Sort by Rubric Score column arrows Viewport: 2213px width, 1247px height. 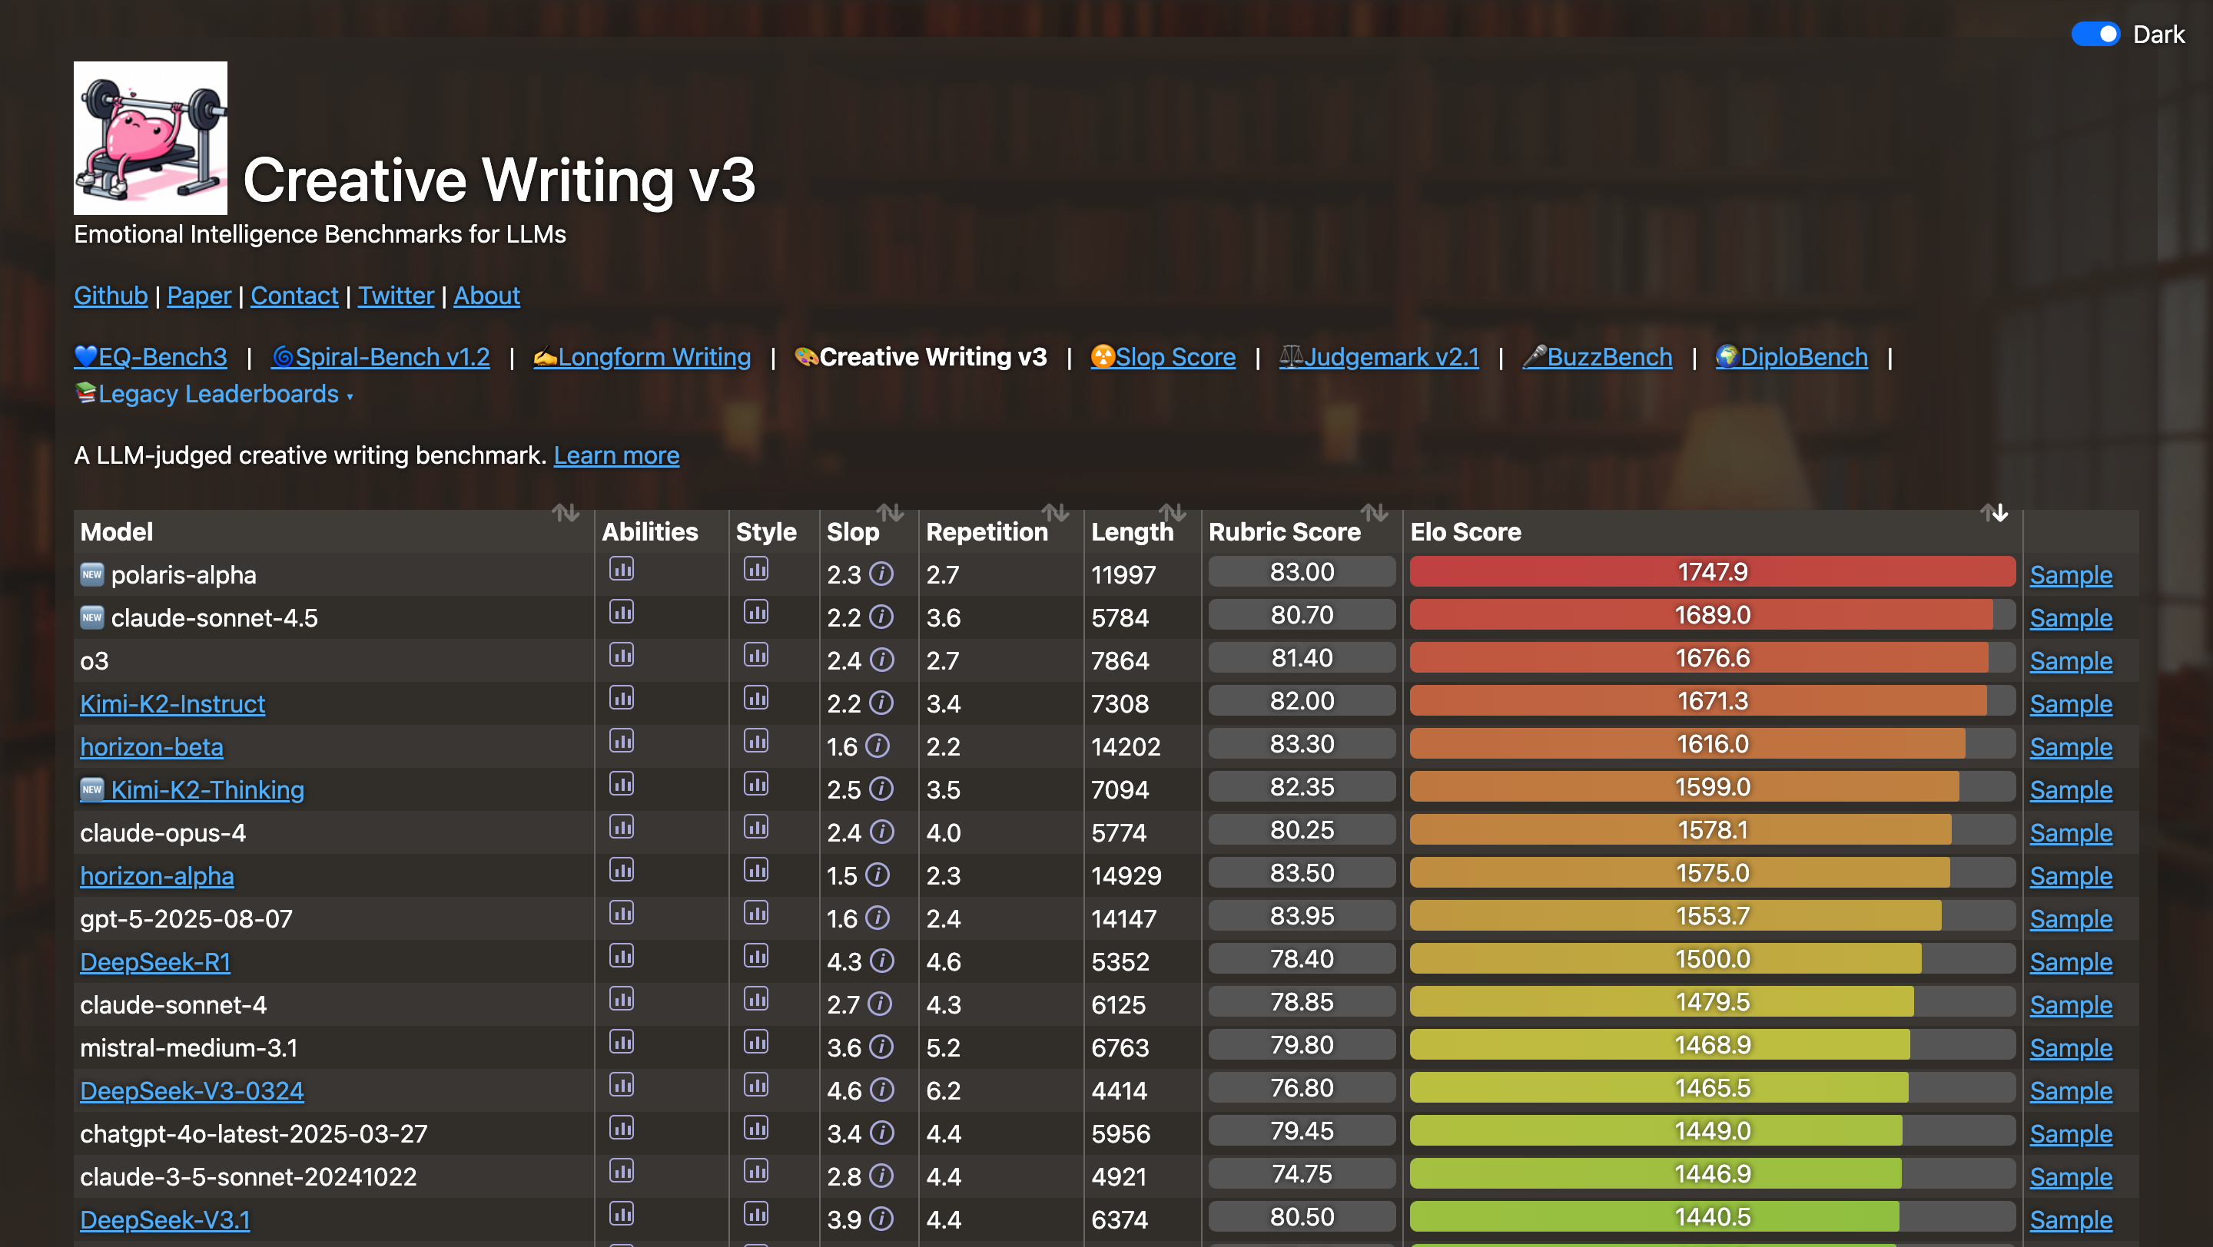point(1375,513)
